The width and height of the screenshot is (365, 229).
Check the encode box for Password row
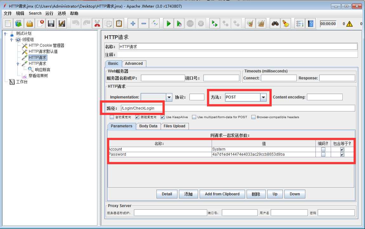click(323, 154)
